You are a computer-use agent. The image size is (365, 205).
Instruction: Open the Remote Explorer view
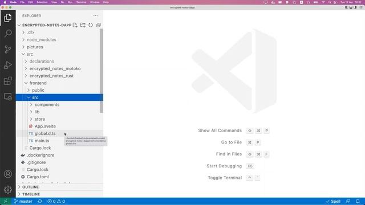(x=7, y=97)
